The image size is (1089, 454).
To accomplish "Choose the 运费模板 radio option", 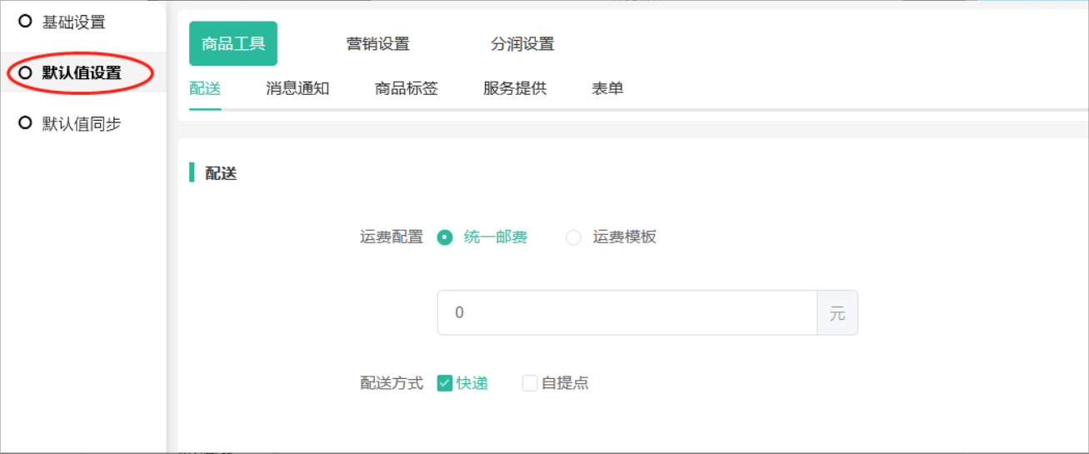I will pyautogui.click(x=573, y=237).
